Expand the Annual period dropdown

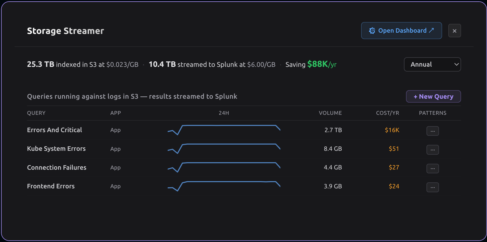(432, 64)
